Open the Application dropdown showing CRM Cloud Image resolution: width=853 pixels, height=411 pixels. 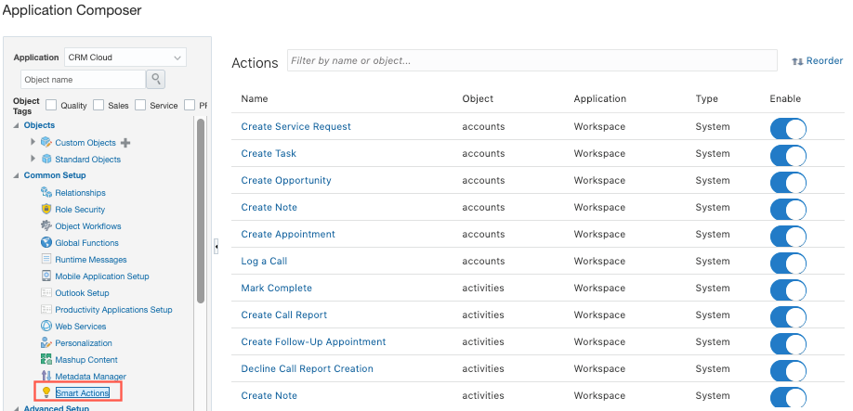(x=125, y=58)
